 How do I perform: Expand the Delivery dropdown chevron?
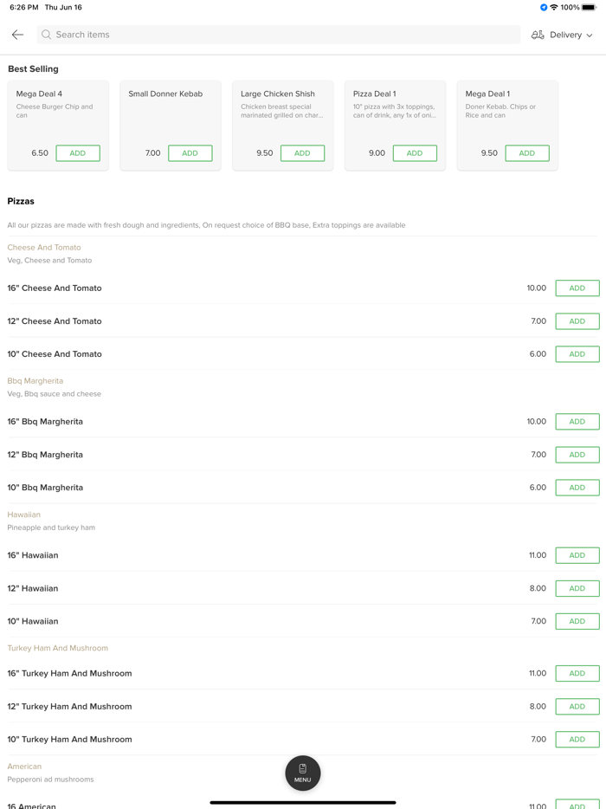click(x=590, y=36)
